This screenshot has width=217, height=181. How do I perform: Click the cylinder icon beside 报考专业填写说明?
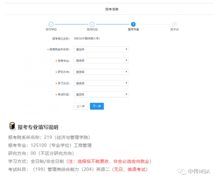coord(12,126)
